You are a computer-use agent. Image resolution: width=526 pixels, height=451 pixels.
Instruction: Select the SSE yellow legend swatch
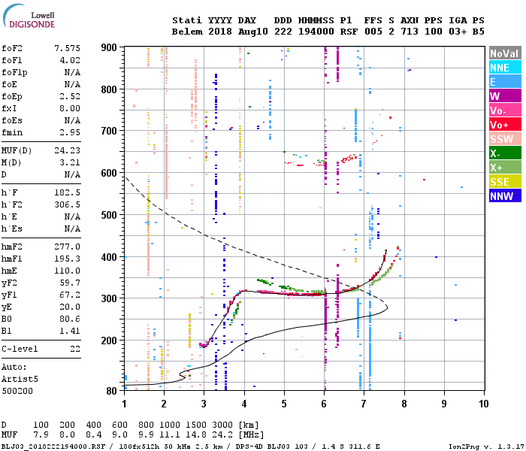pyautogui.click(x=505, y=182)
